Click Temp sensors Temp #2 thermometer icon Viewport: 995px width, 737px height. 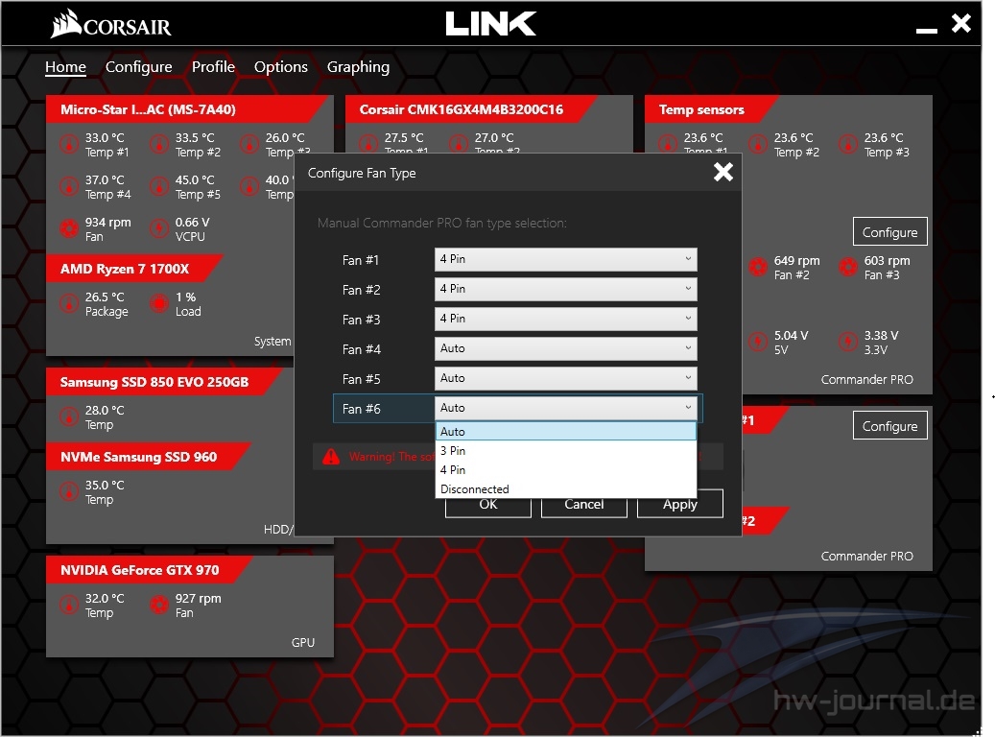tap(758, 144)
